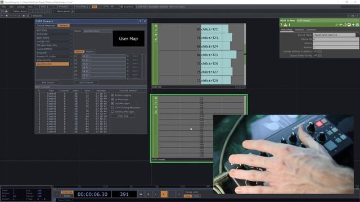
Task: Toggle Sensing Messages checkbox
Action: [112, 112]
